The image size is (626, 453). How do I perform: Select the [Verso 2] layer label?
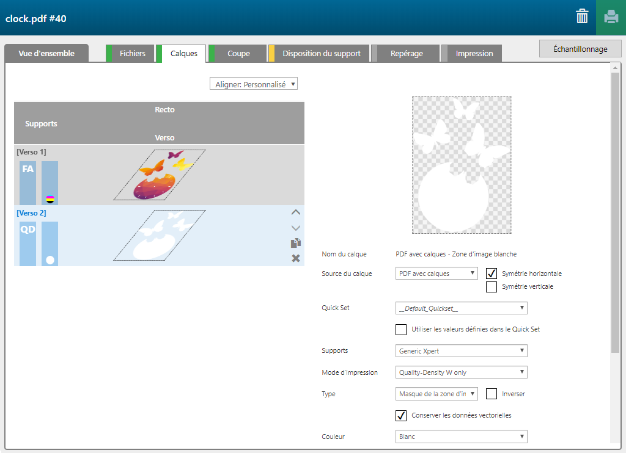[x=32, y=213]
